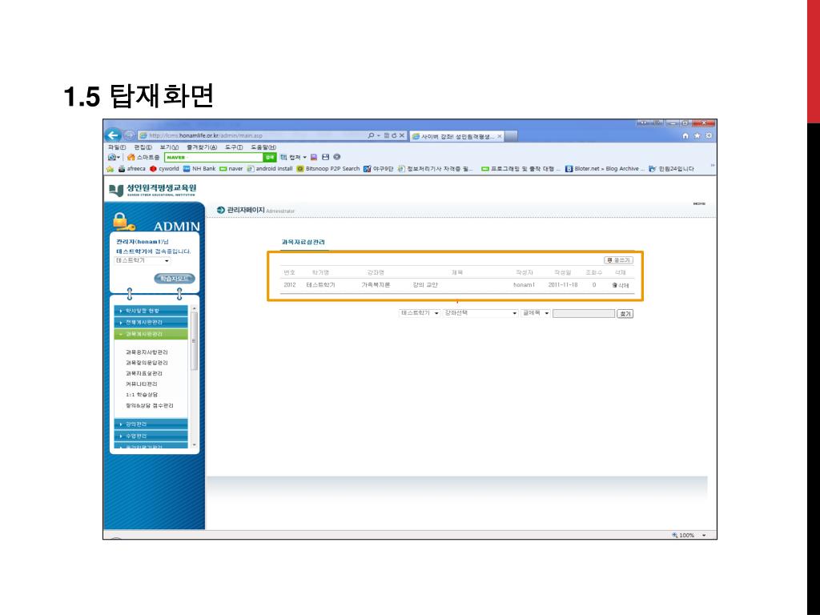Screen dimensions: 820x615
Task: Open the 정보처리기사 자격증 bookmark
Action: pos(435,169)
